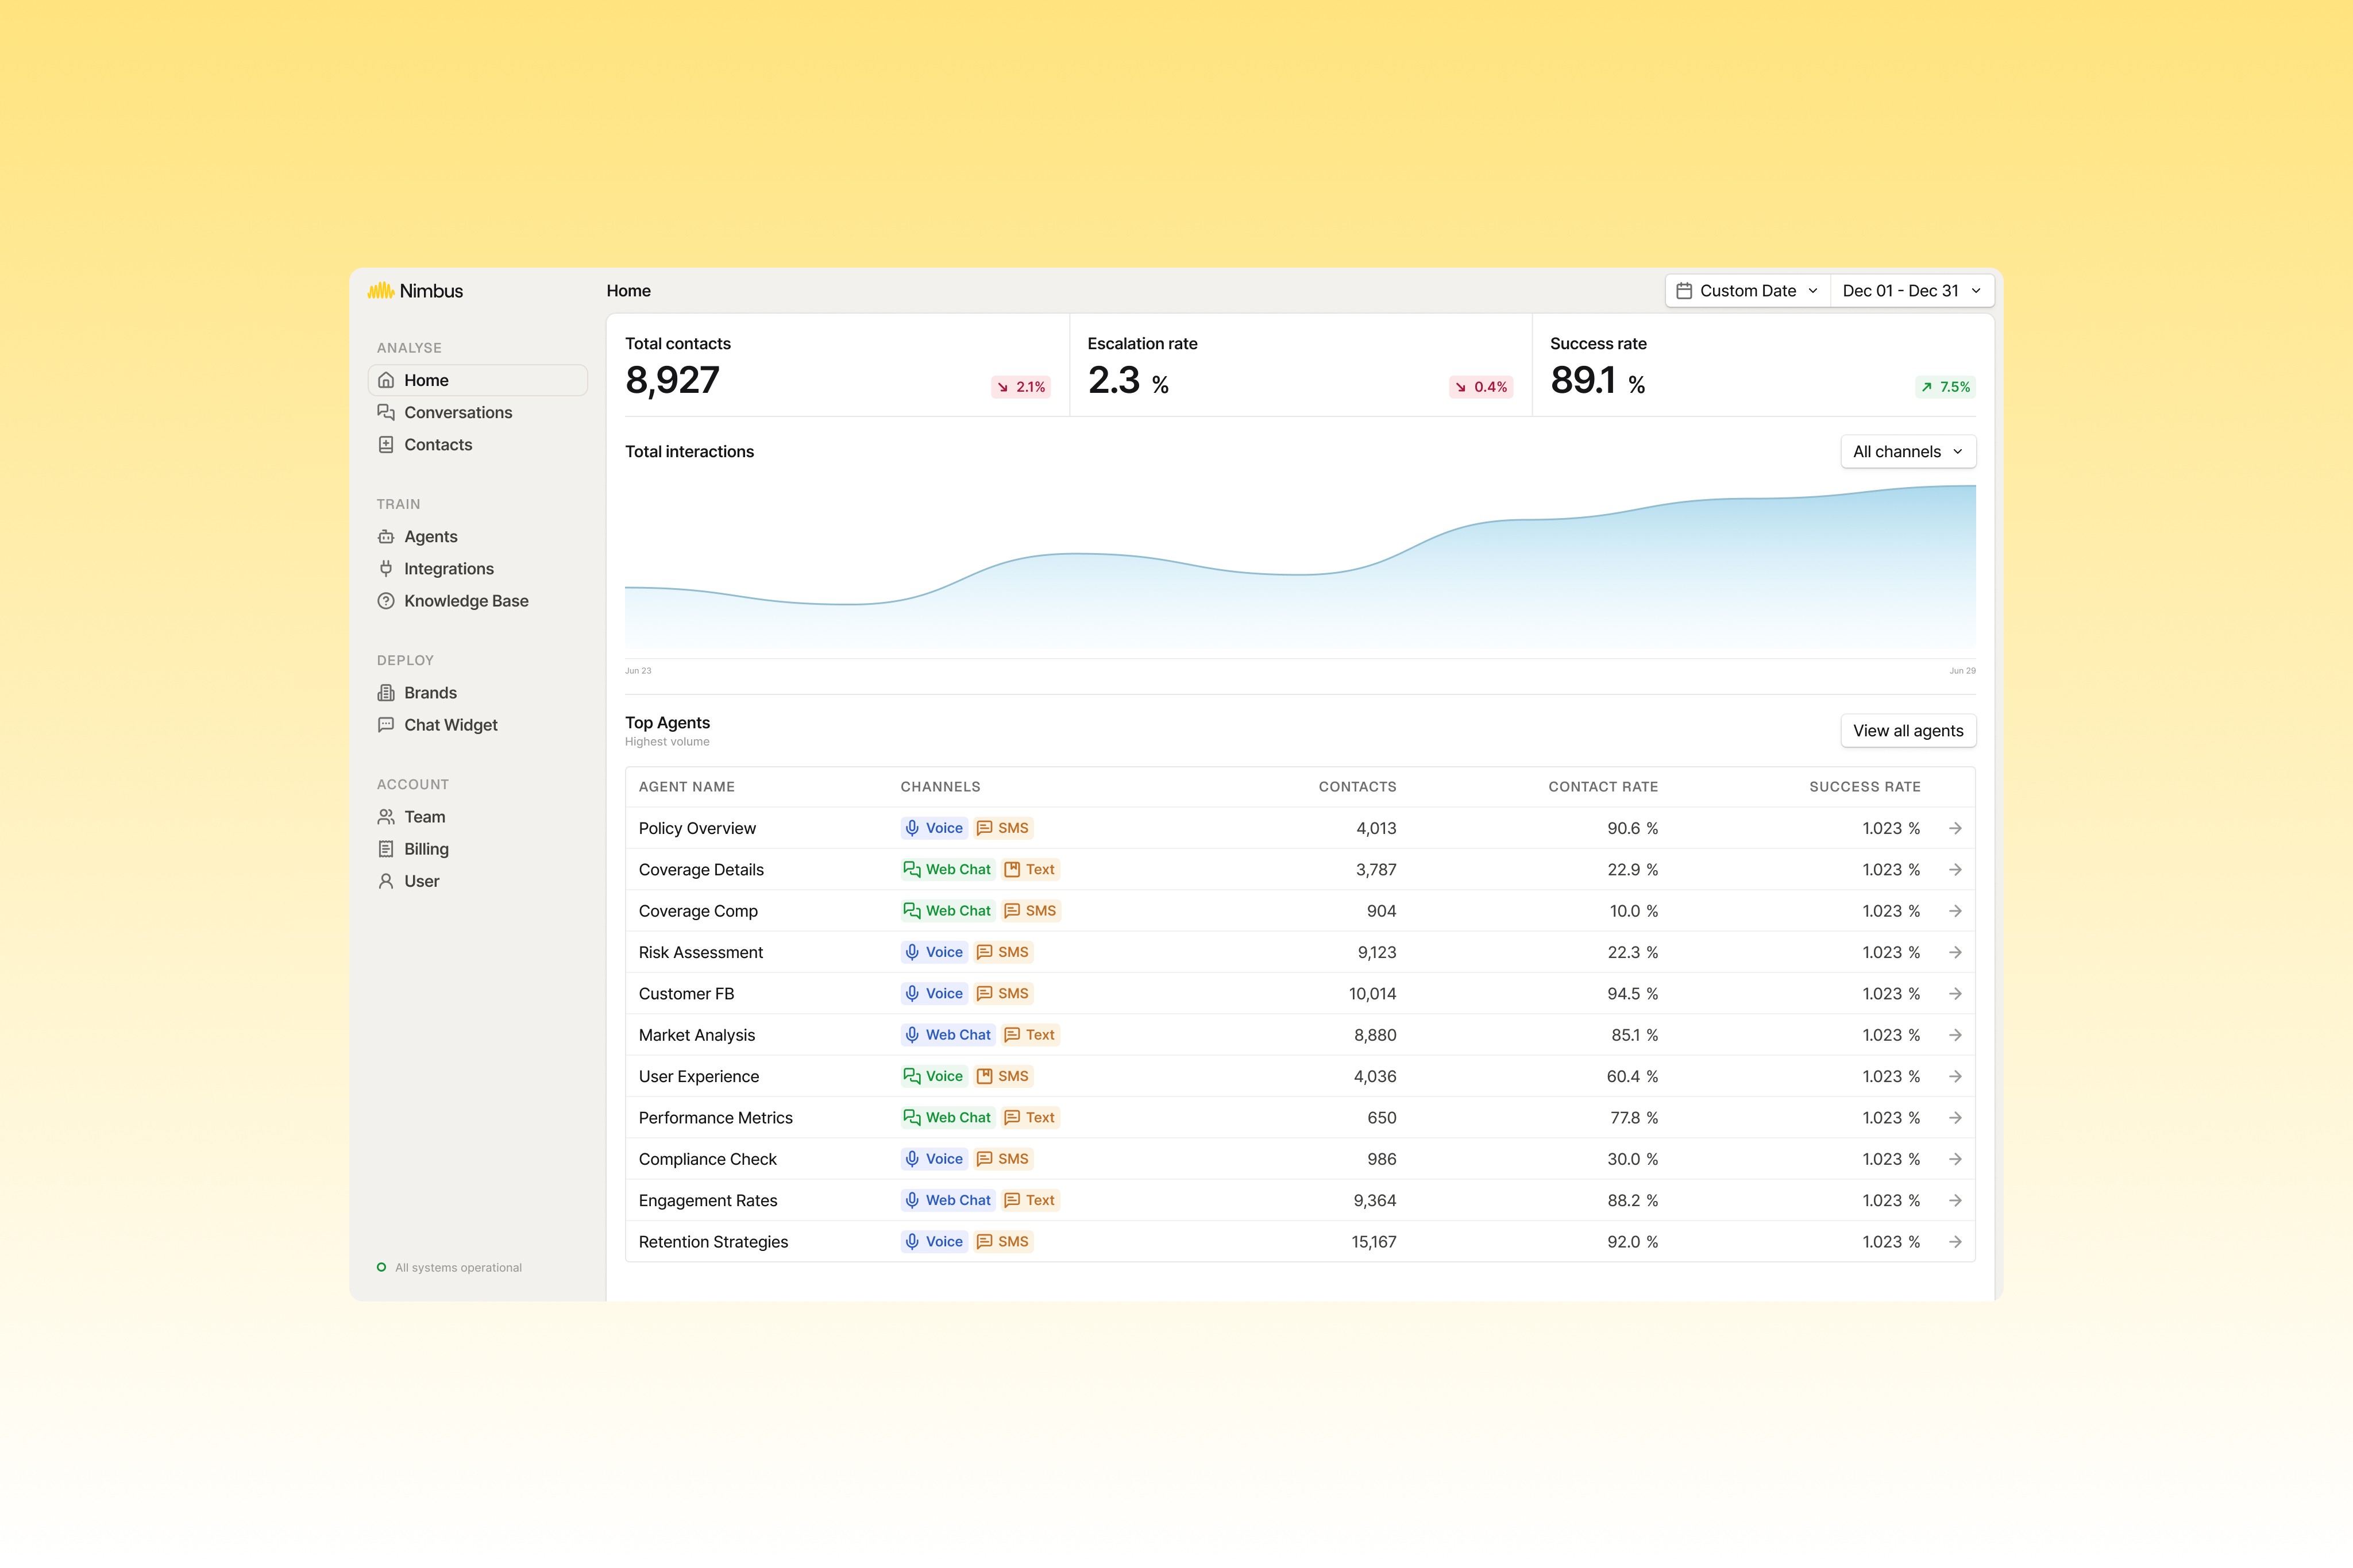The image size is (2353, 1568).
Task: Expand the All channels filter dropdown
Action: pos(1907,452)
